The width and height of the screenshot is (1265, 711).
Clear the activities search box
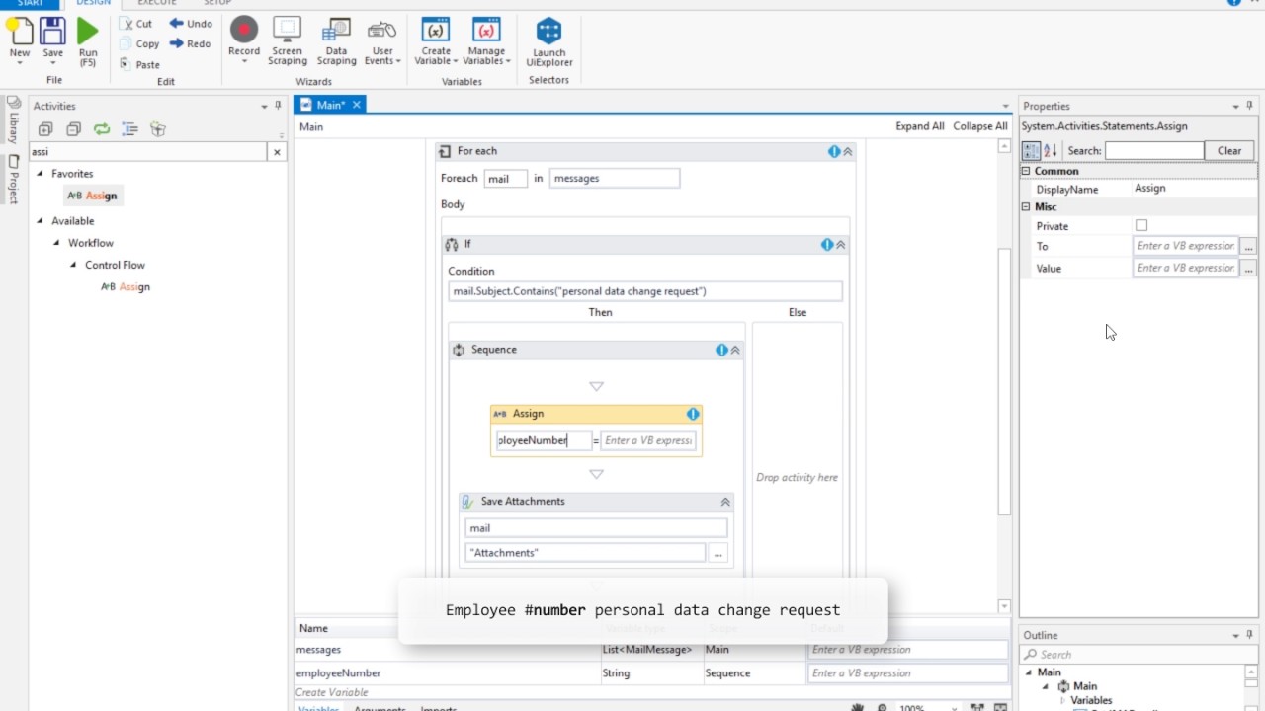coord(277,152)
